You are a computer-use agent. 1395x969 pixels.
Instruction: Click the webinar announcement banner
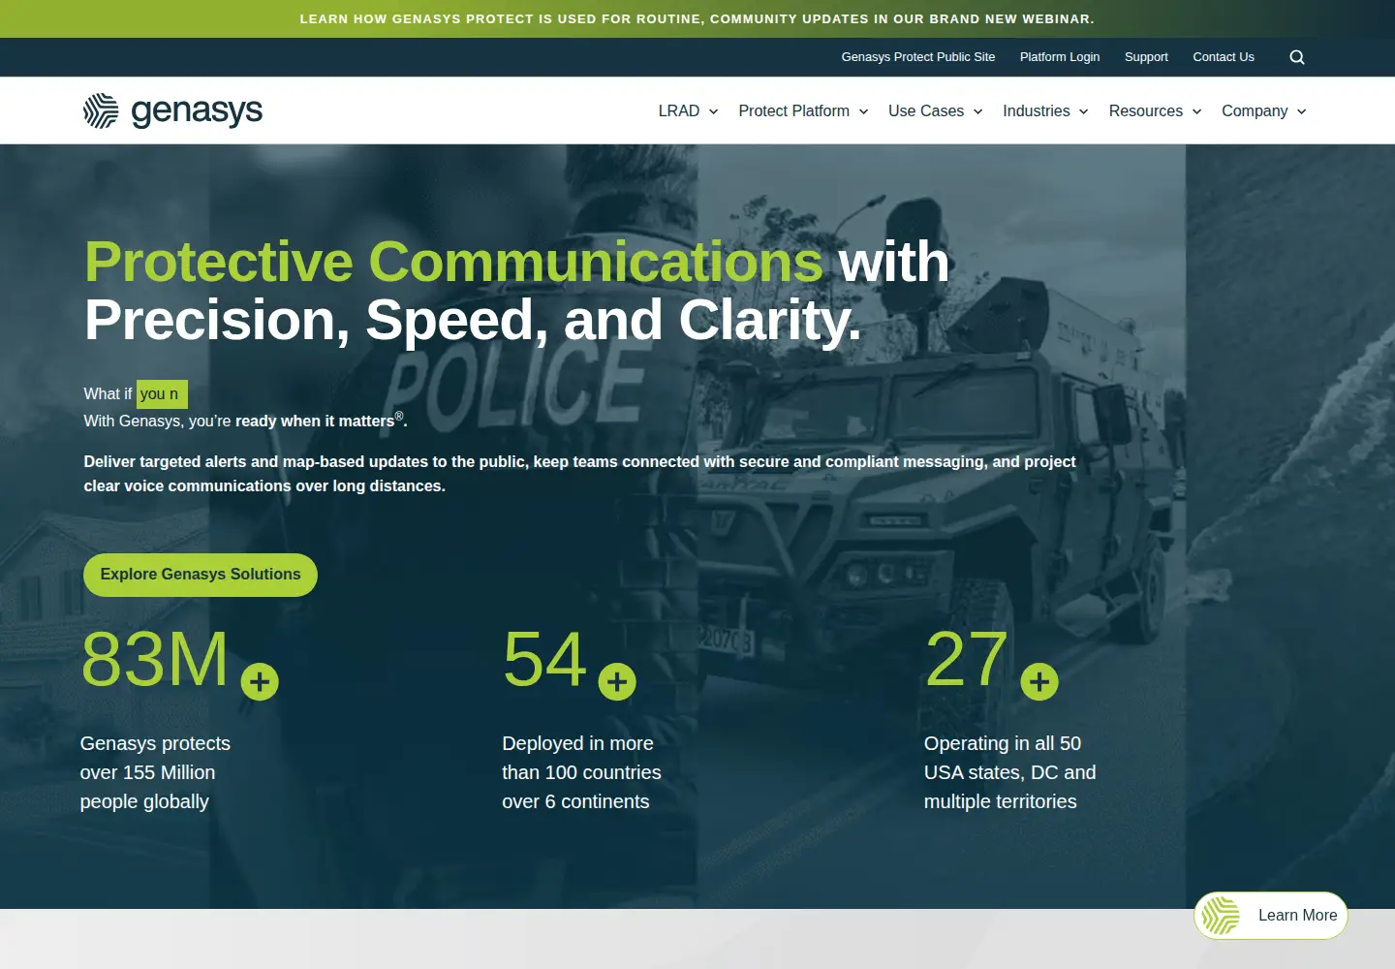[x=697, y=18]
